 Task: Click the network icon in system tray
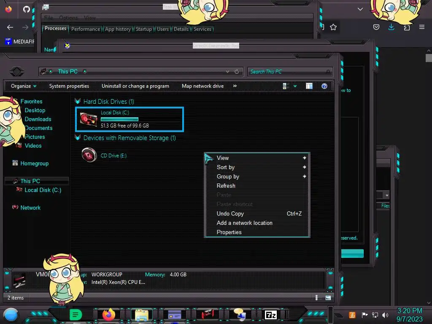click(375, 315)
